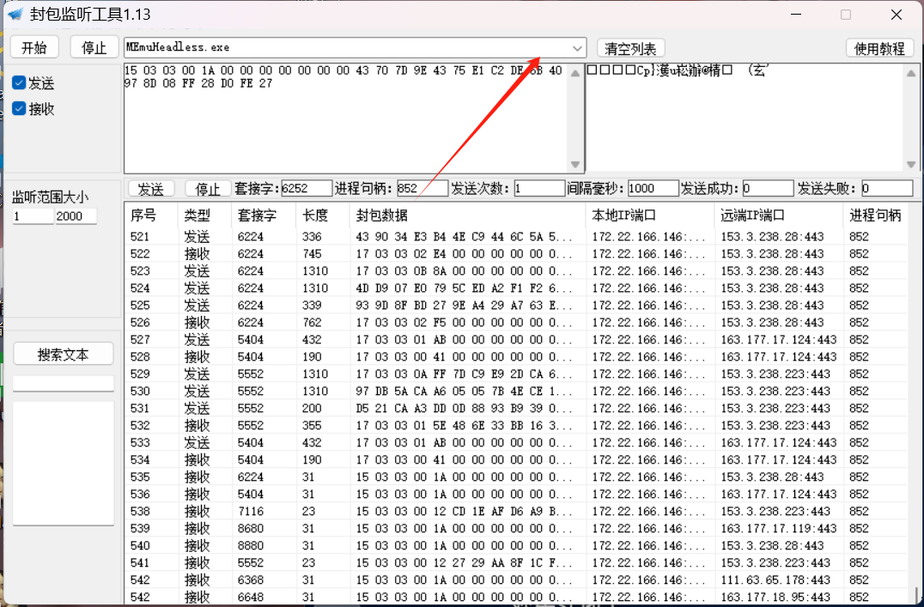The height and width of the screenshot is (607, 924).
Task: Click the top 停止 button
Action: [x=93, y=47]
